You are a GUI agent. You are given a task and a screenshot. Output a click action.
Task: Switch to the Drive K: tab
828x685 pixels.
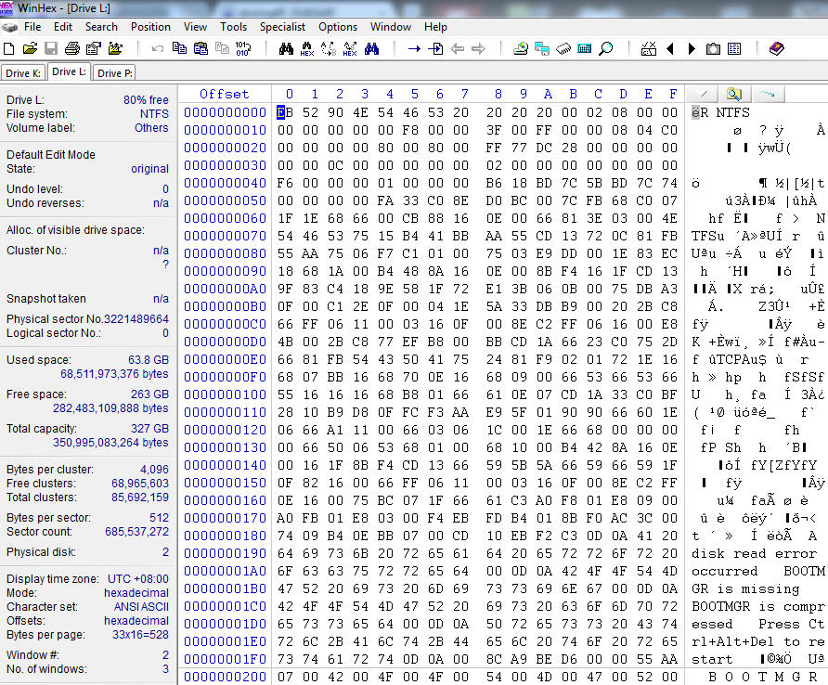point(22,73)
